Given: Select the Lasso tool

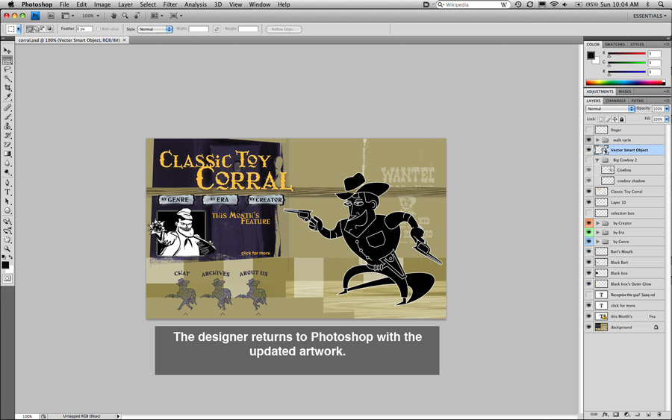Looking at the screenshot, I should (x=7, y=69).
